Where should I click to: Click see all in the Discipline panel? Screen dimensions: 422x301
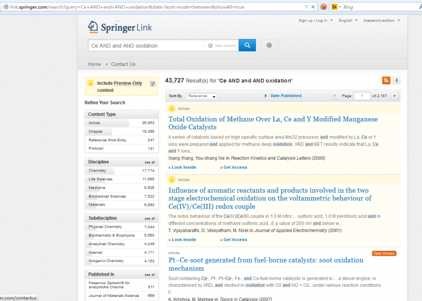[150, 162]
